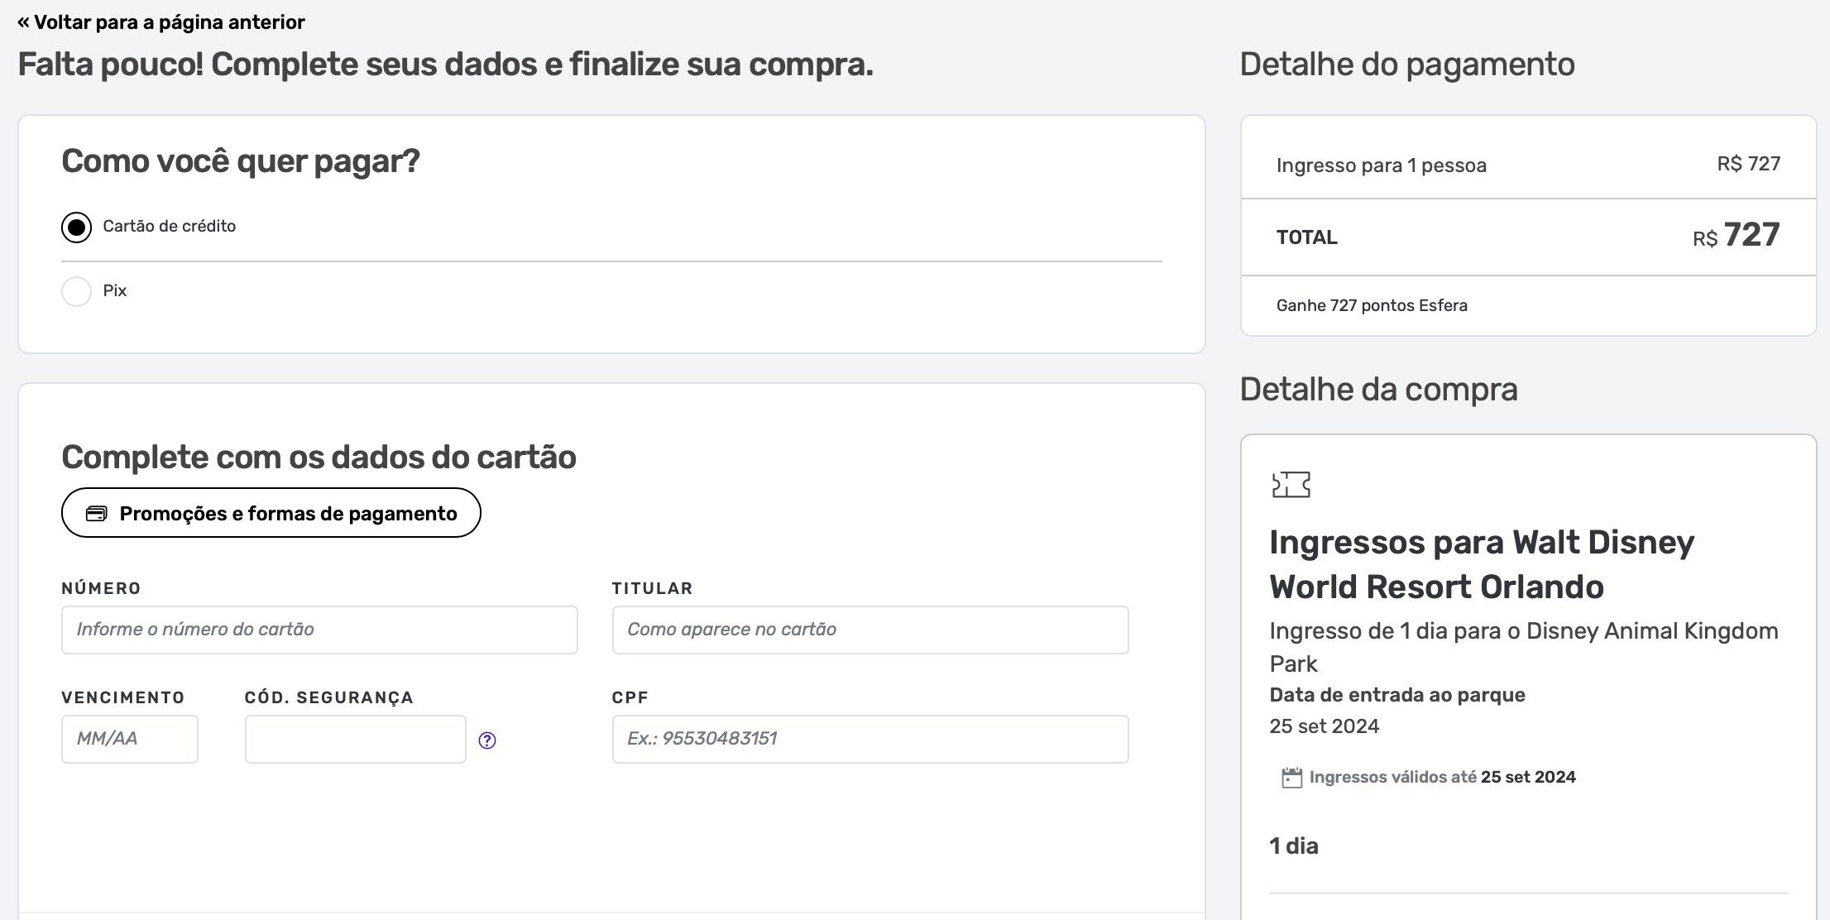
Task: Click 'Complete com os dados do cartão' heading
Action: [319, 458]
